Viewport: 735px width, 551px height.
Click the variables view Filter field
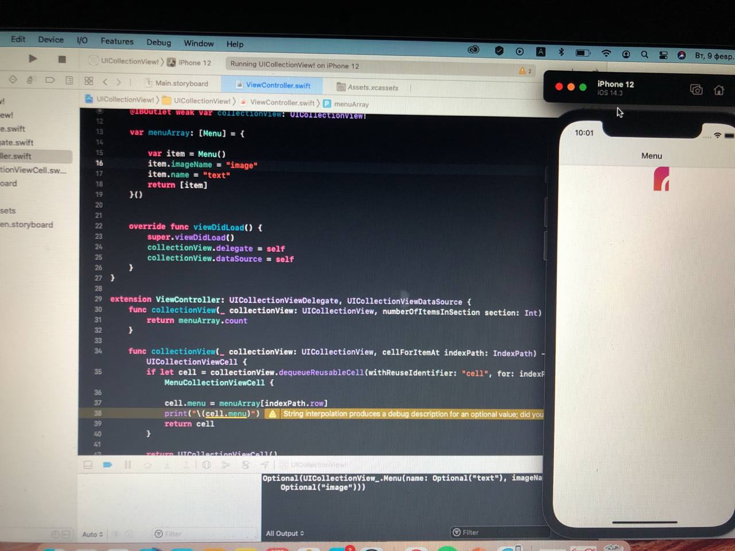click(204, 534)
